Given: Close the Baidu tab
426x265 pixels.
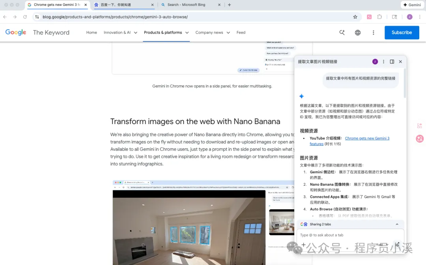Looking at the screenshot, I should click(x=152, y=5).
